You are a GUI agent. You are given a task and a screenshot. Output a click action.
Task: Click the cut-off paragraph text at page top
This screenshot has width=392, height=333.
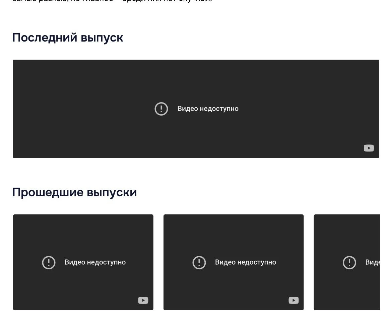(x=112, y=1)
